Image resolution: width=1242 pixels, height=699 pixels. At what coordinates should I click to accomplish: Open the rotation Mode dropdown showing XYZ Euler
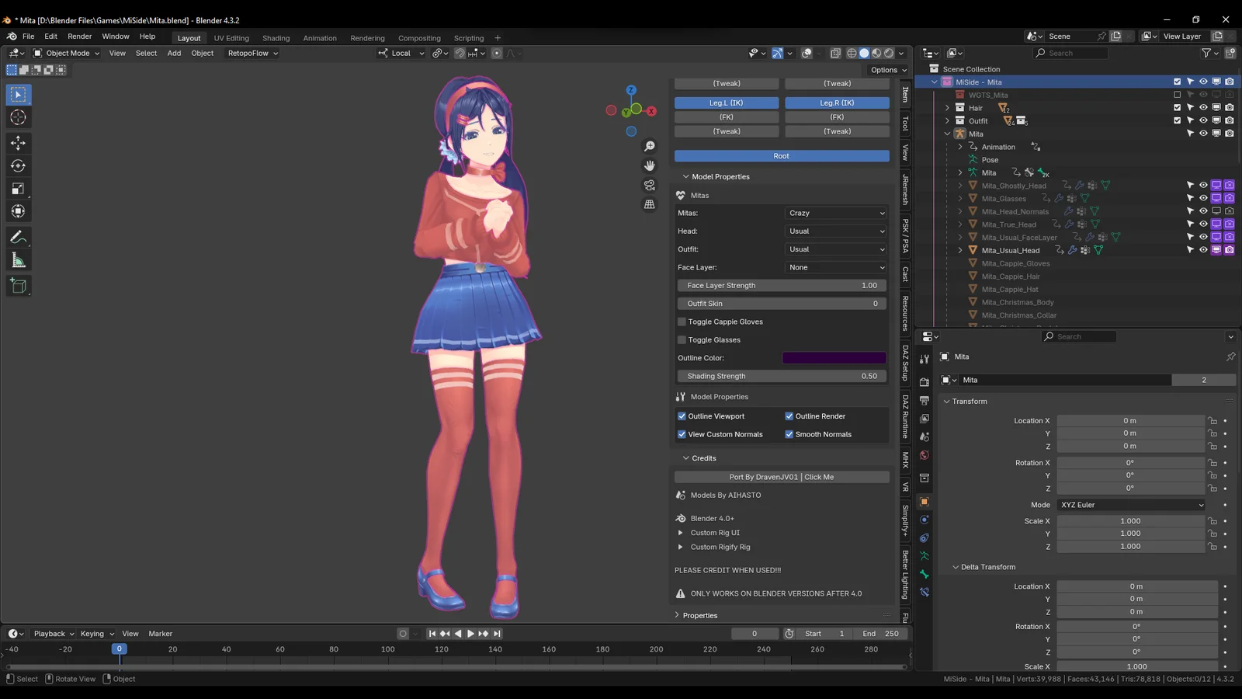click(x=1129, y=505)
